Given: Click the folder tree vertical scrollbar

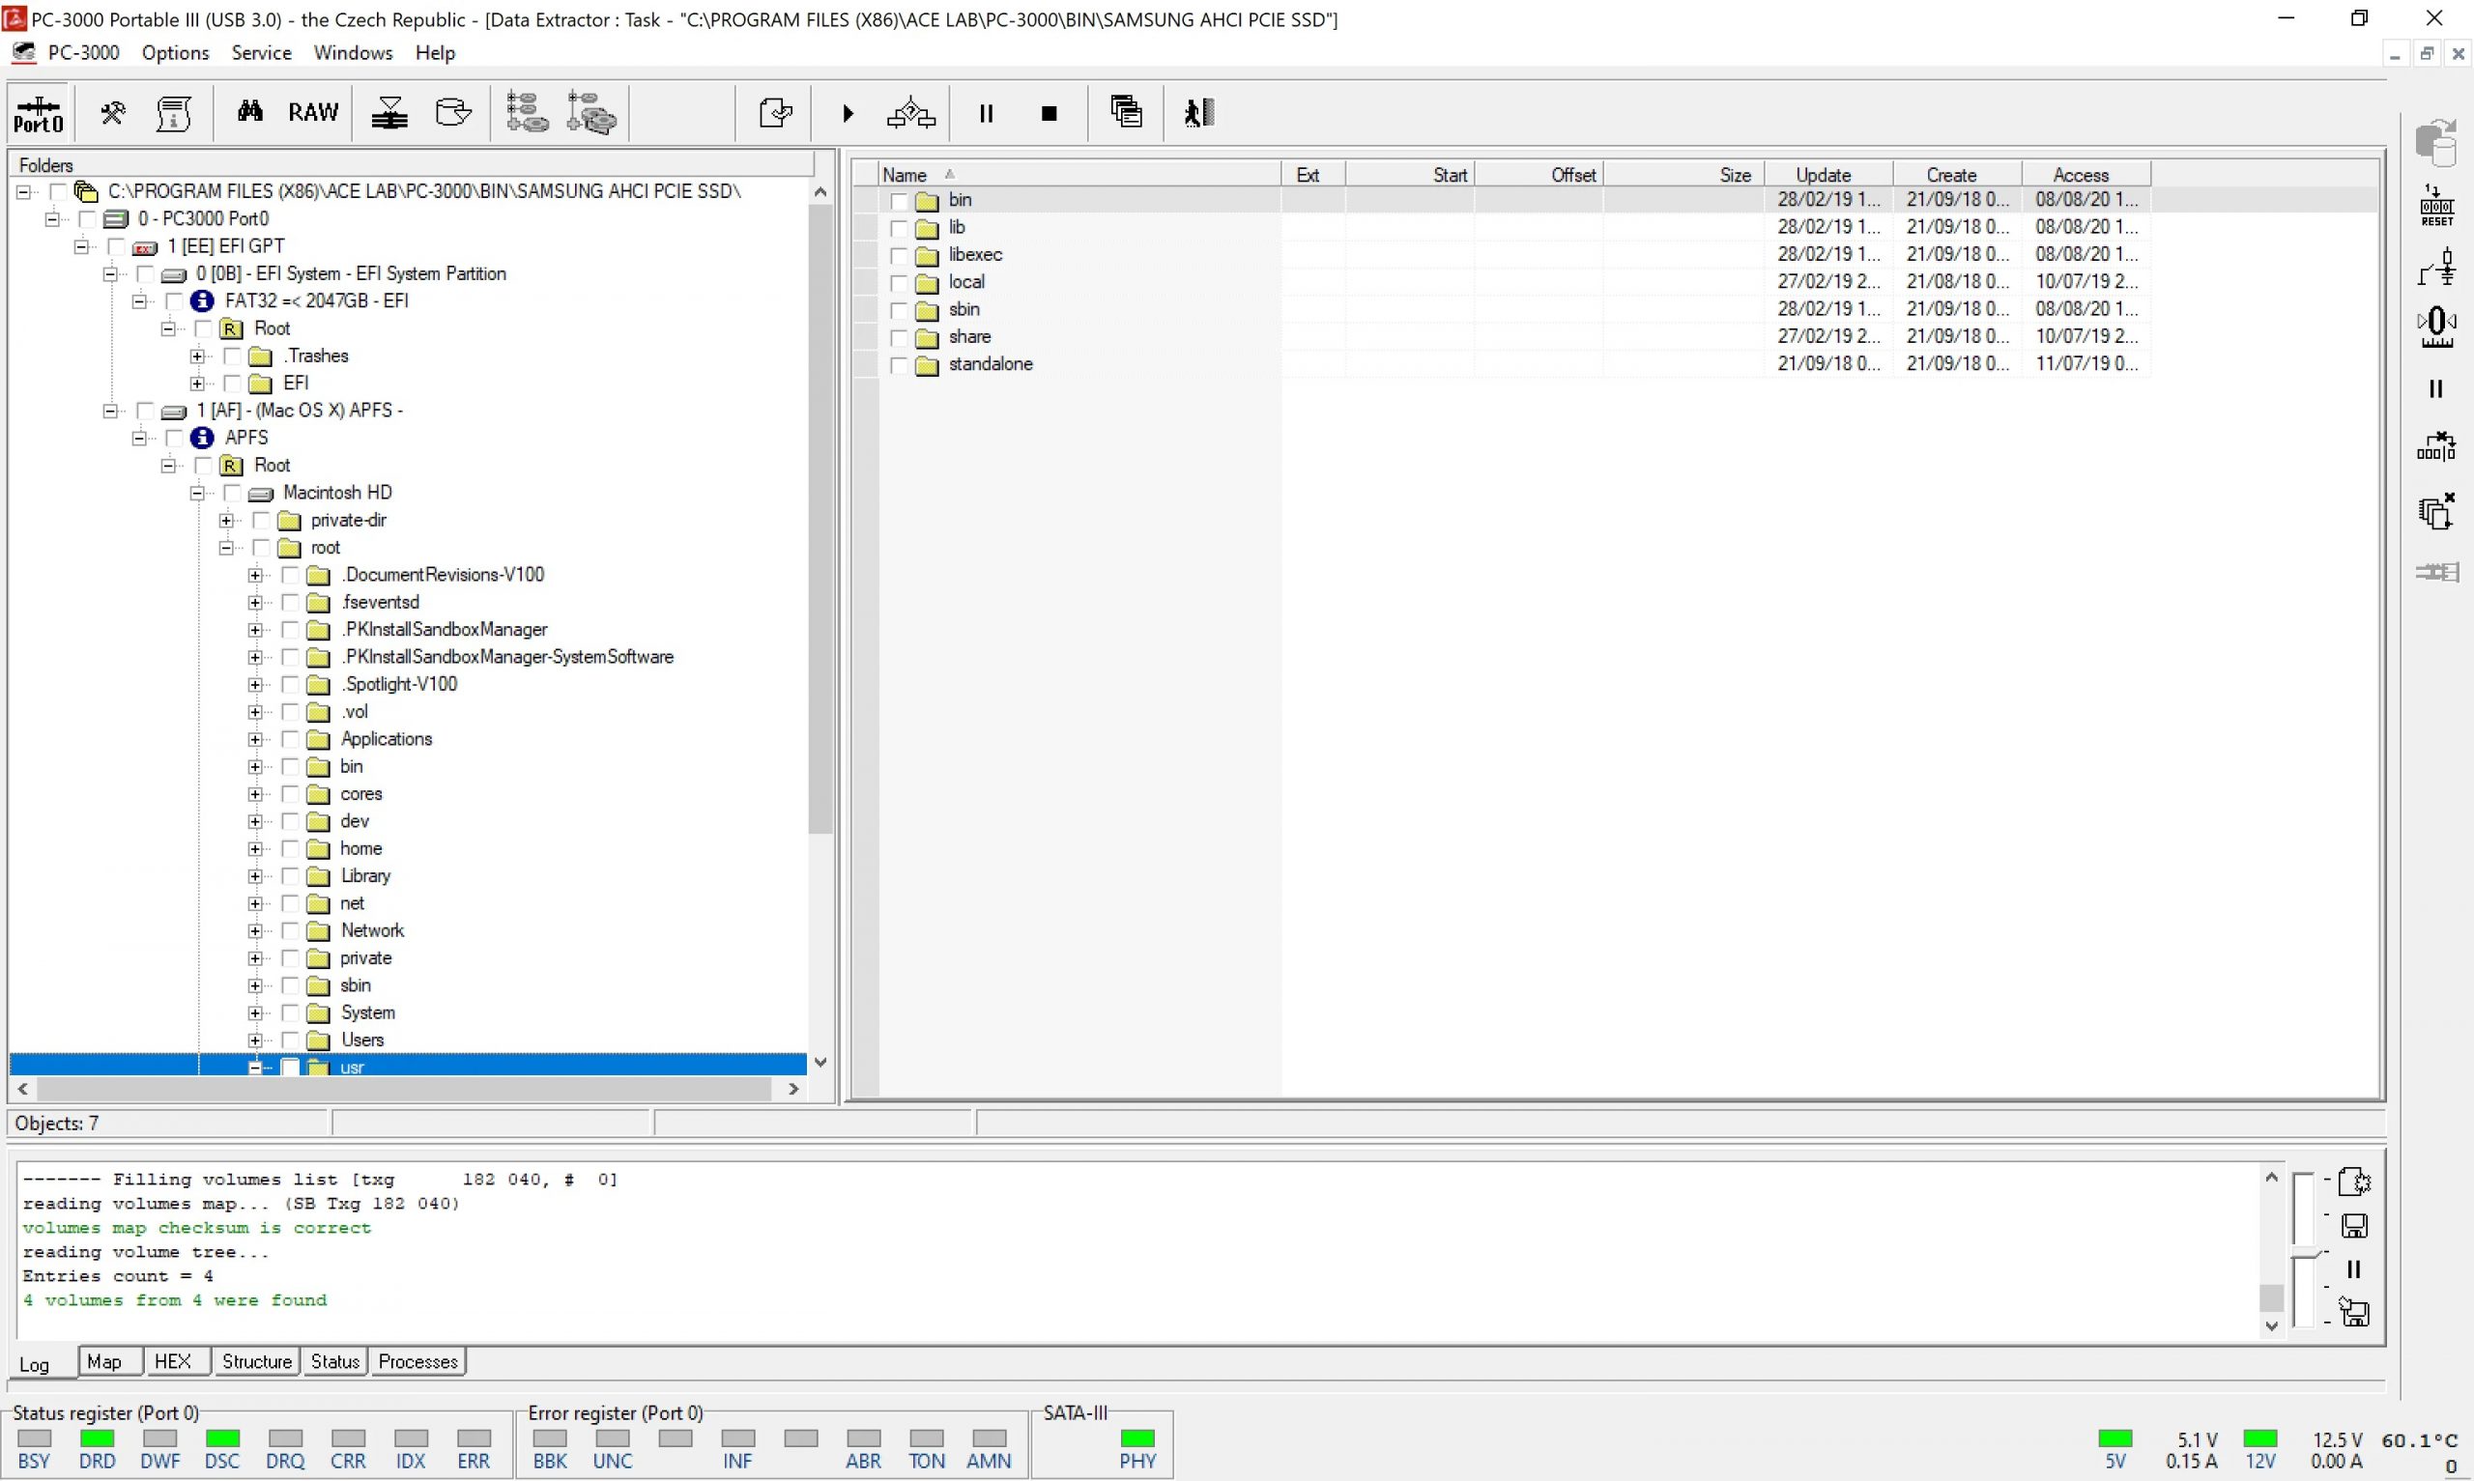Looking at the screenshot, I should click(820, 519).
